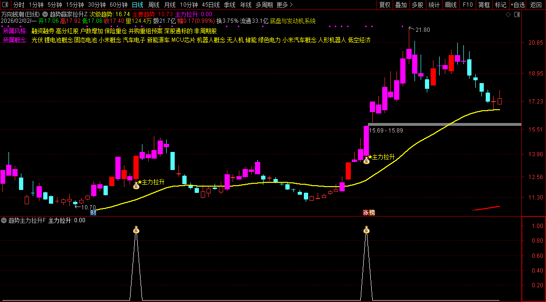Click first money bag in sub-indicator panel
546x302 pixels.
point(136,230)
